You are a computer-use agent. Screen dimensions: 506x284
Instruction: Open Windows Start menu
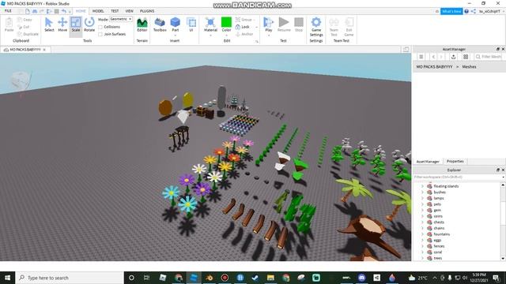(7, 278)
